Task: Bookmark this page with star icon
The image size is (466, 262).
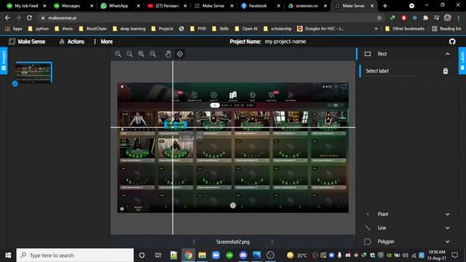Action: point(379,17)
